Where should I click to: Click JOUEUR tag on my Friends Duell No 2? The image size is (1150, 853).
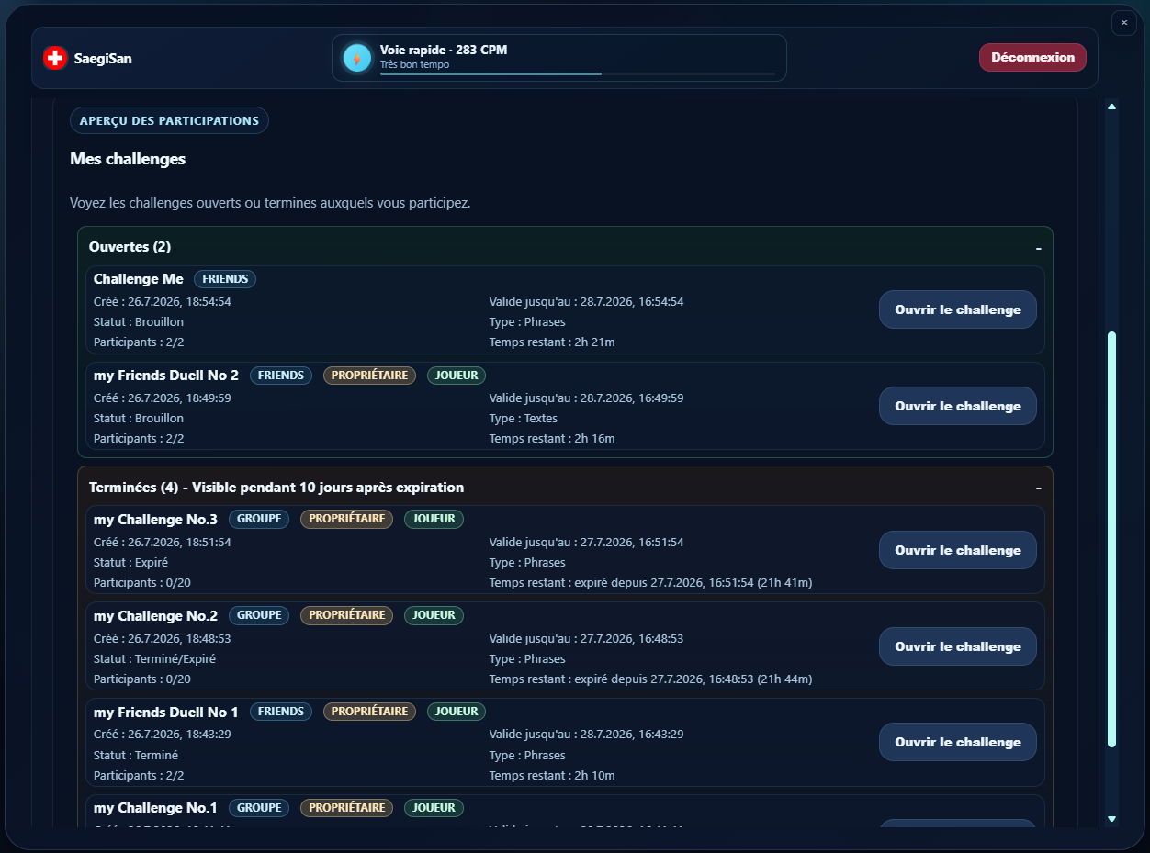[x=457, y=376]
